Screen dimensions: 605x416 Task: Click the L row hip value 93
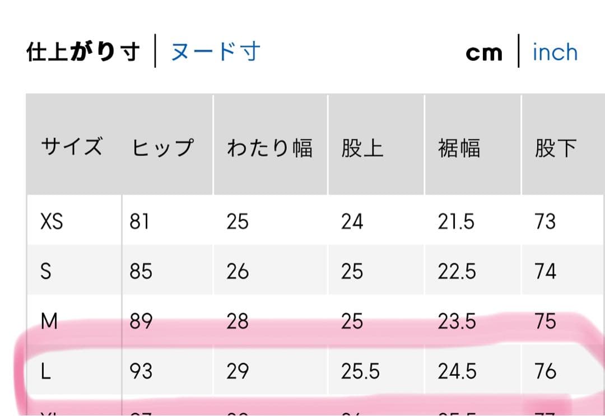click(141, 371)
